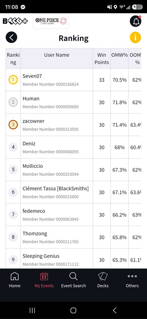Image resolution: width=147 pixels, height=319 pixels.
Task: Tap gold rank 1 medal
Action: pos(13,80)
